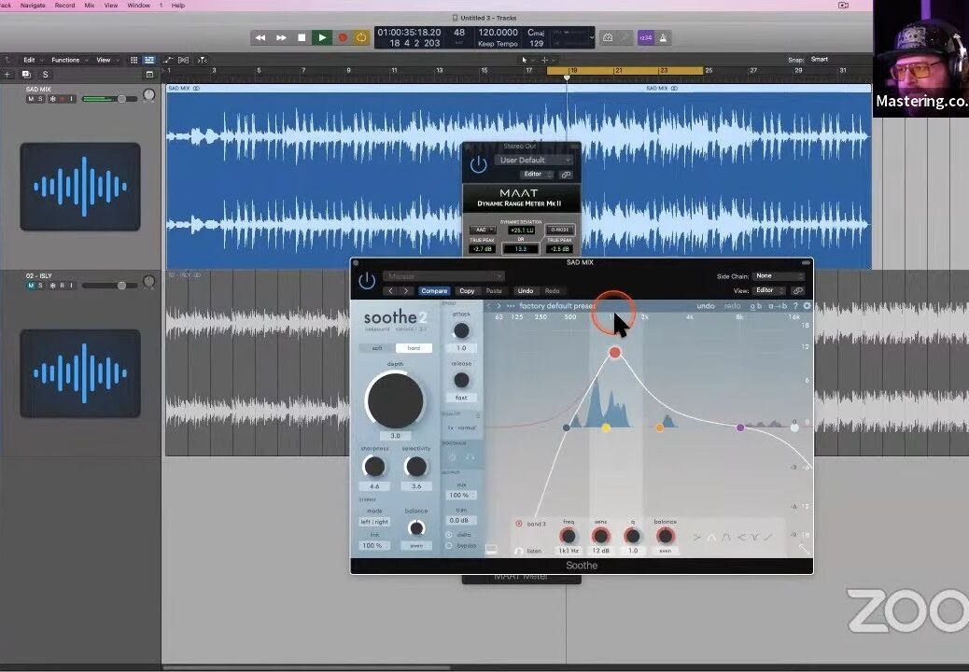969x672 pixels.
Task: Select the SAD MIX track waveform icon
Action: [x=80, y=187]
